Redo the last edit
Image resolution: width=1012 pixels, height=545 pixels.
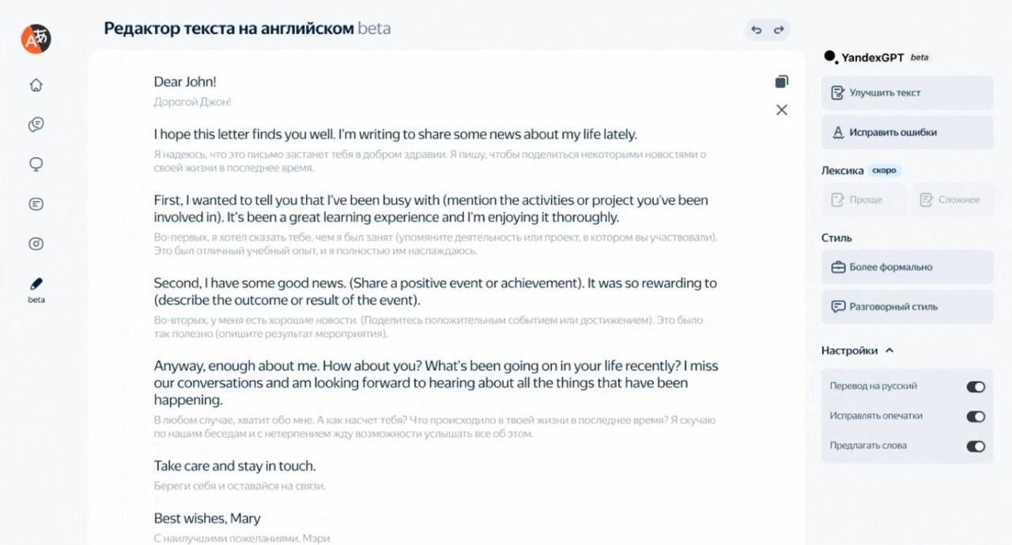coord(779,30)
